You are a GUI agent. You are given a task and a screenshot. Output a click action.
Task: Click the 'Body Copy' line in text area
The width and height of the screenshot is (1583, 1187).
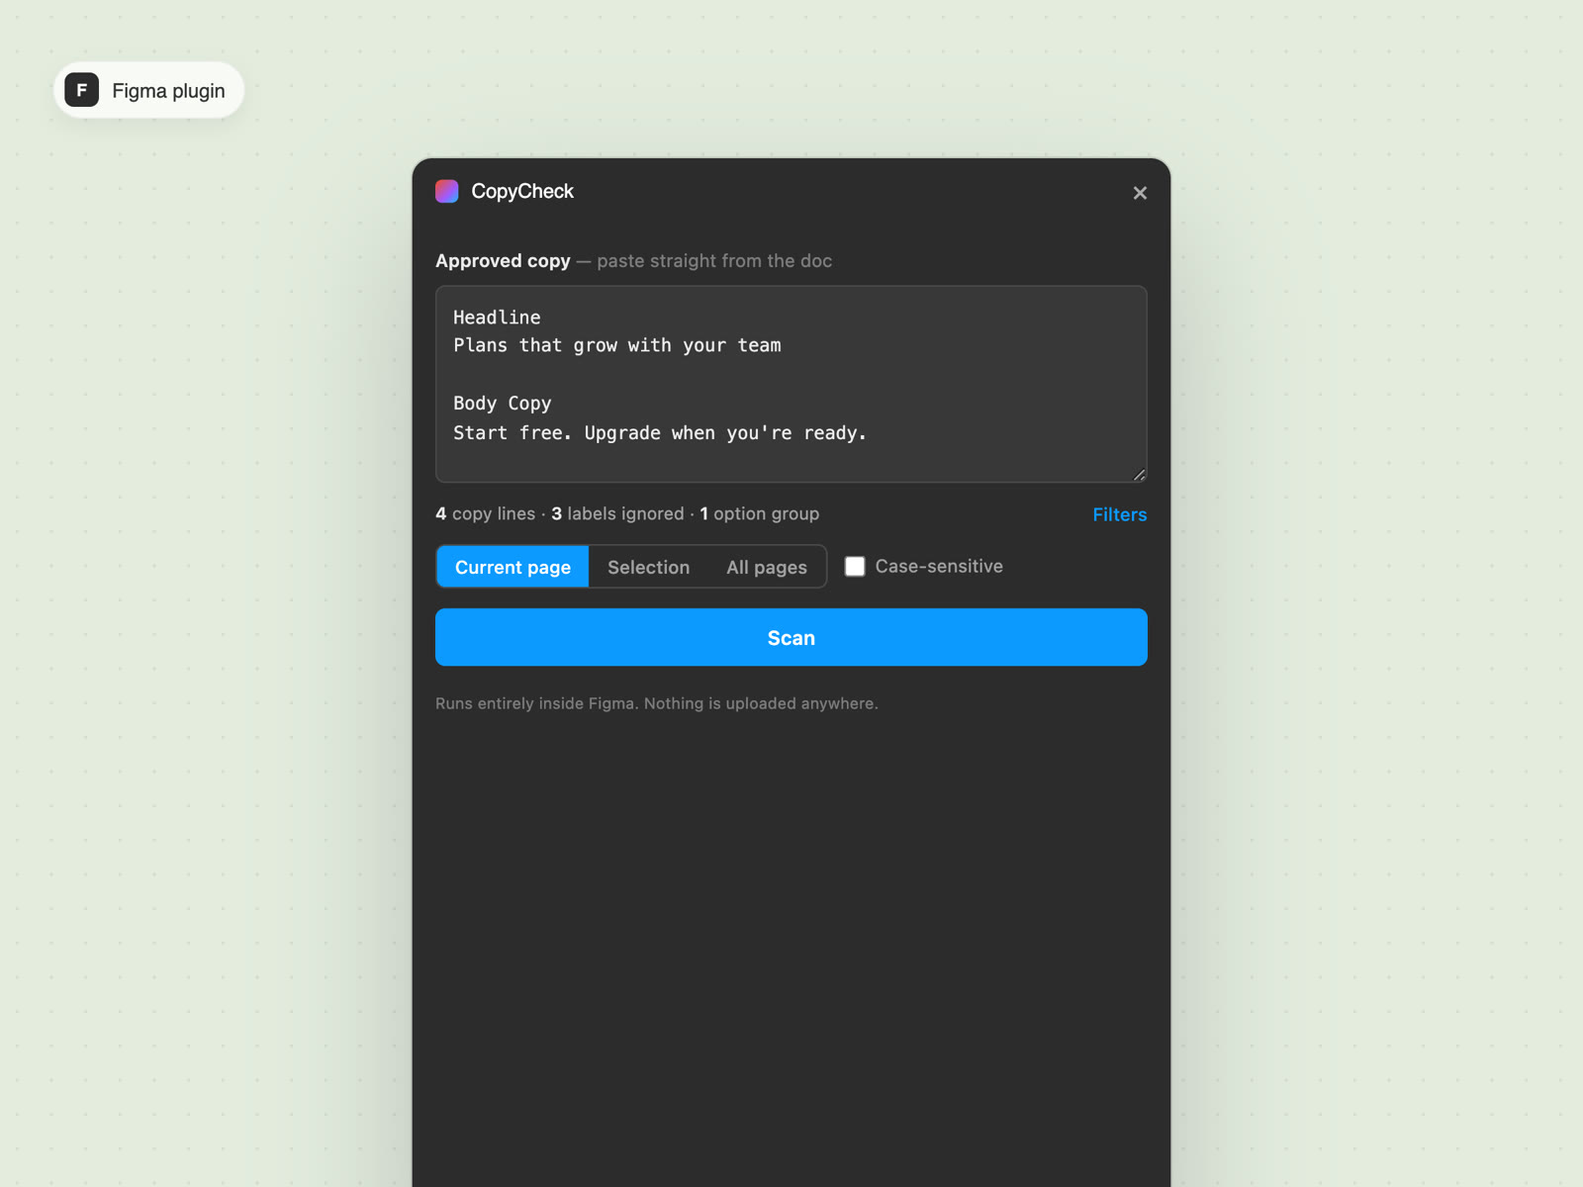tap(503, 404)
